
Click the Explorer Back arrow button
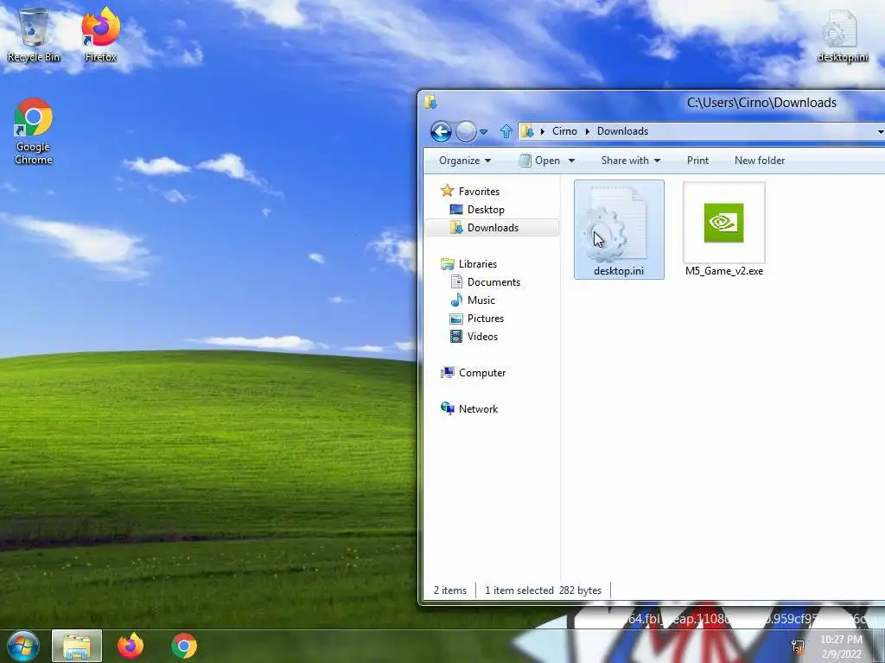pyautogui.click(x=441, y=131)
